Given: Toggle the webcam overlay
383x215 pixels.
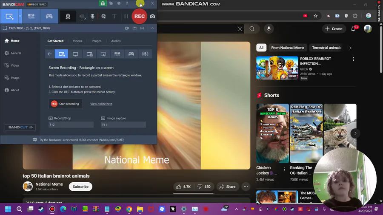Looking at the screenshot, I should pyautogui.click(x=68, y=16).
